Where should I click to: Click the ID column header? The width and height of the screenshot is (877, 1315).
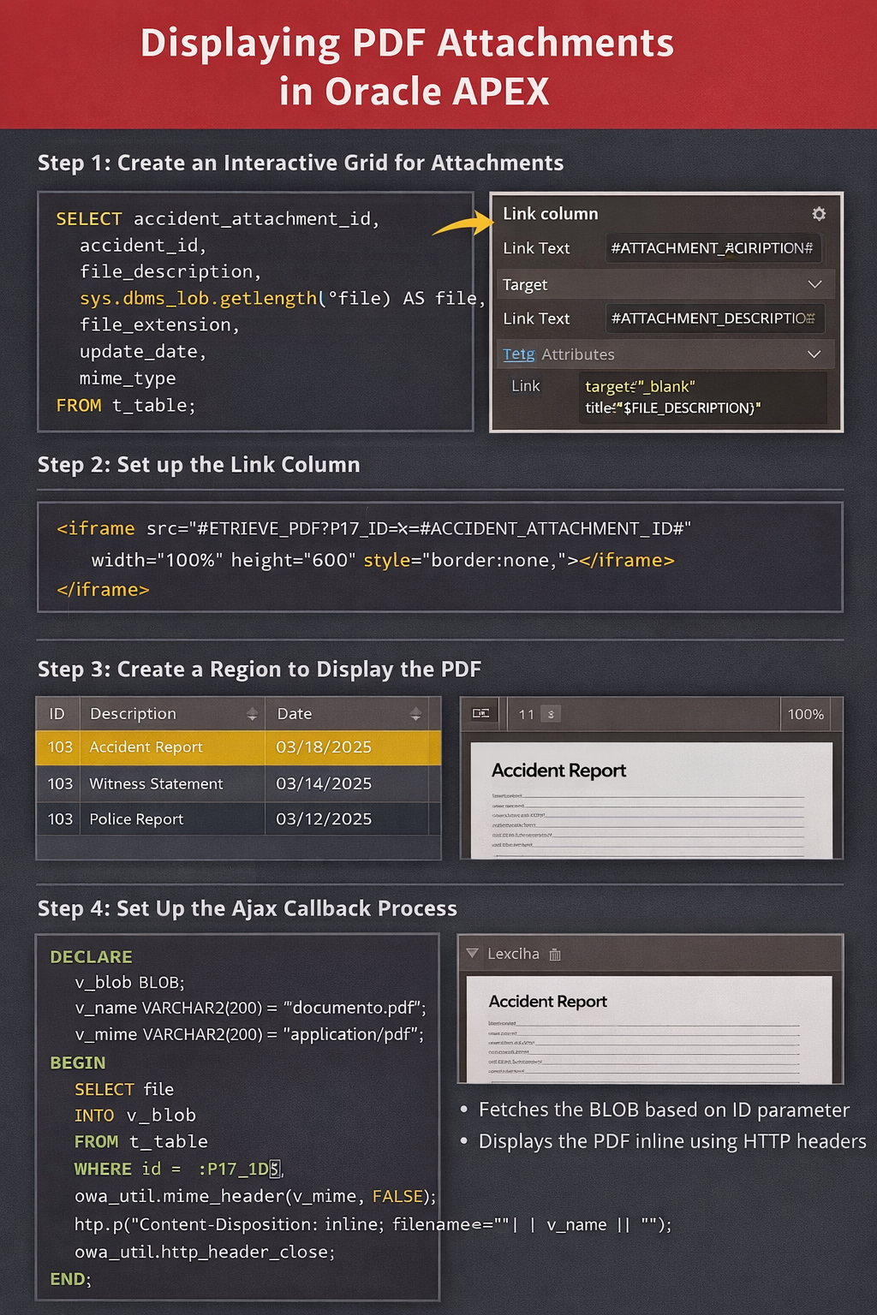pyautogui.click(x=57, y=714)
